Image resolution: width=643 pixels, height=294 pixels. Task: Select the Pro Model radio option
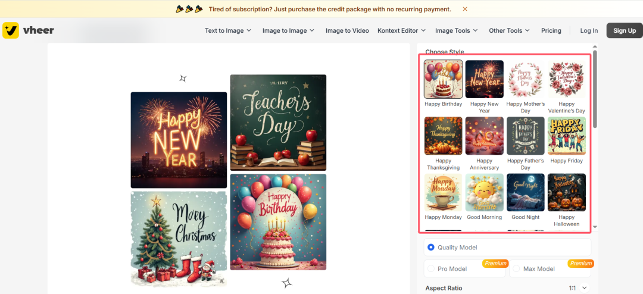(431, 268)
